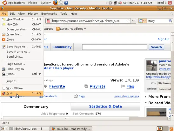Click the Latest Headlines RSS feed icon
The width and height of the screenshot is (174, 131).
tap(58, 29)
